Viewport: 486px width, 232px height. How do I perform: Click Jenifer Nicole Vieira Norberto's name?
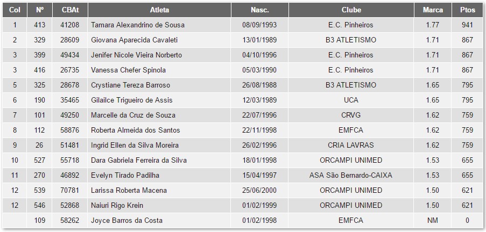click(136, 55)
